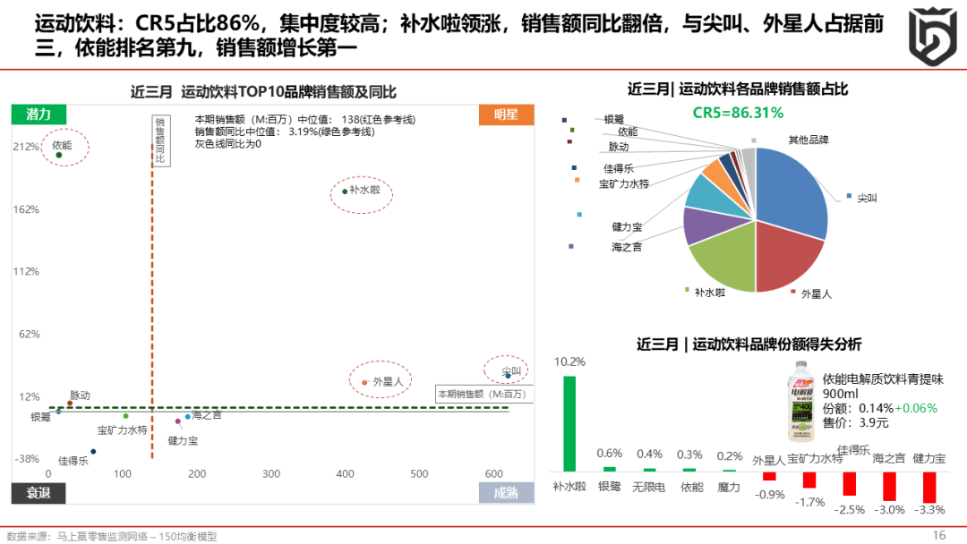Click the product name 依能电解质饮料青提味

(x=883, y=378)
